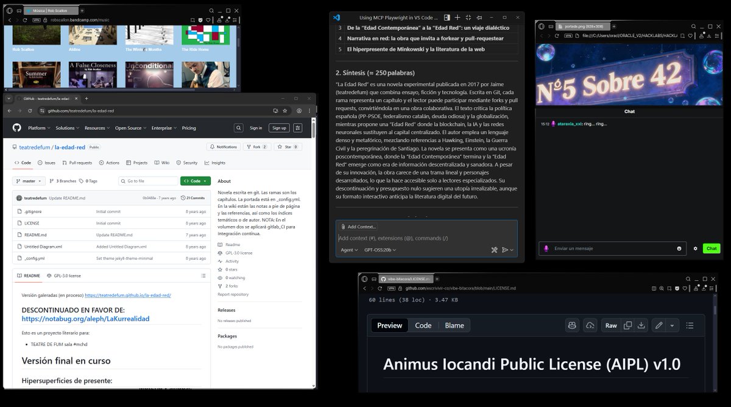Open the Wiki tab of la-edad-red

(163, 163)
